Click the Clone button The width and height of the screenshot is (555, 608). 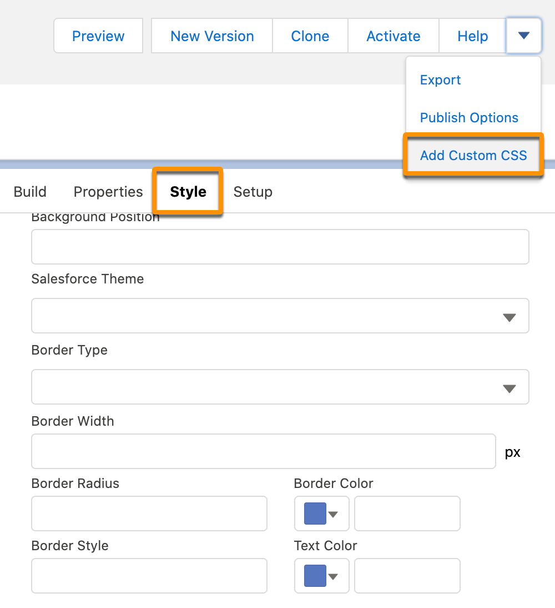(x=310, y=36)
